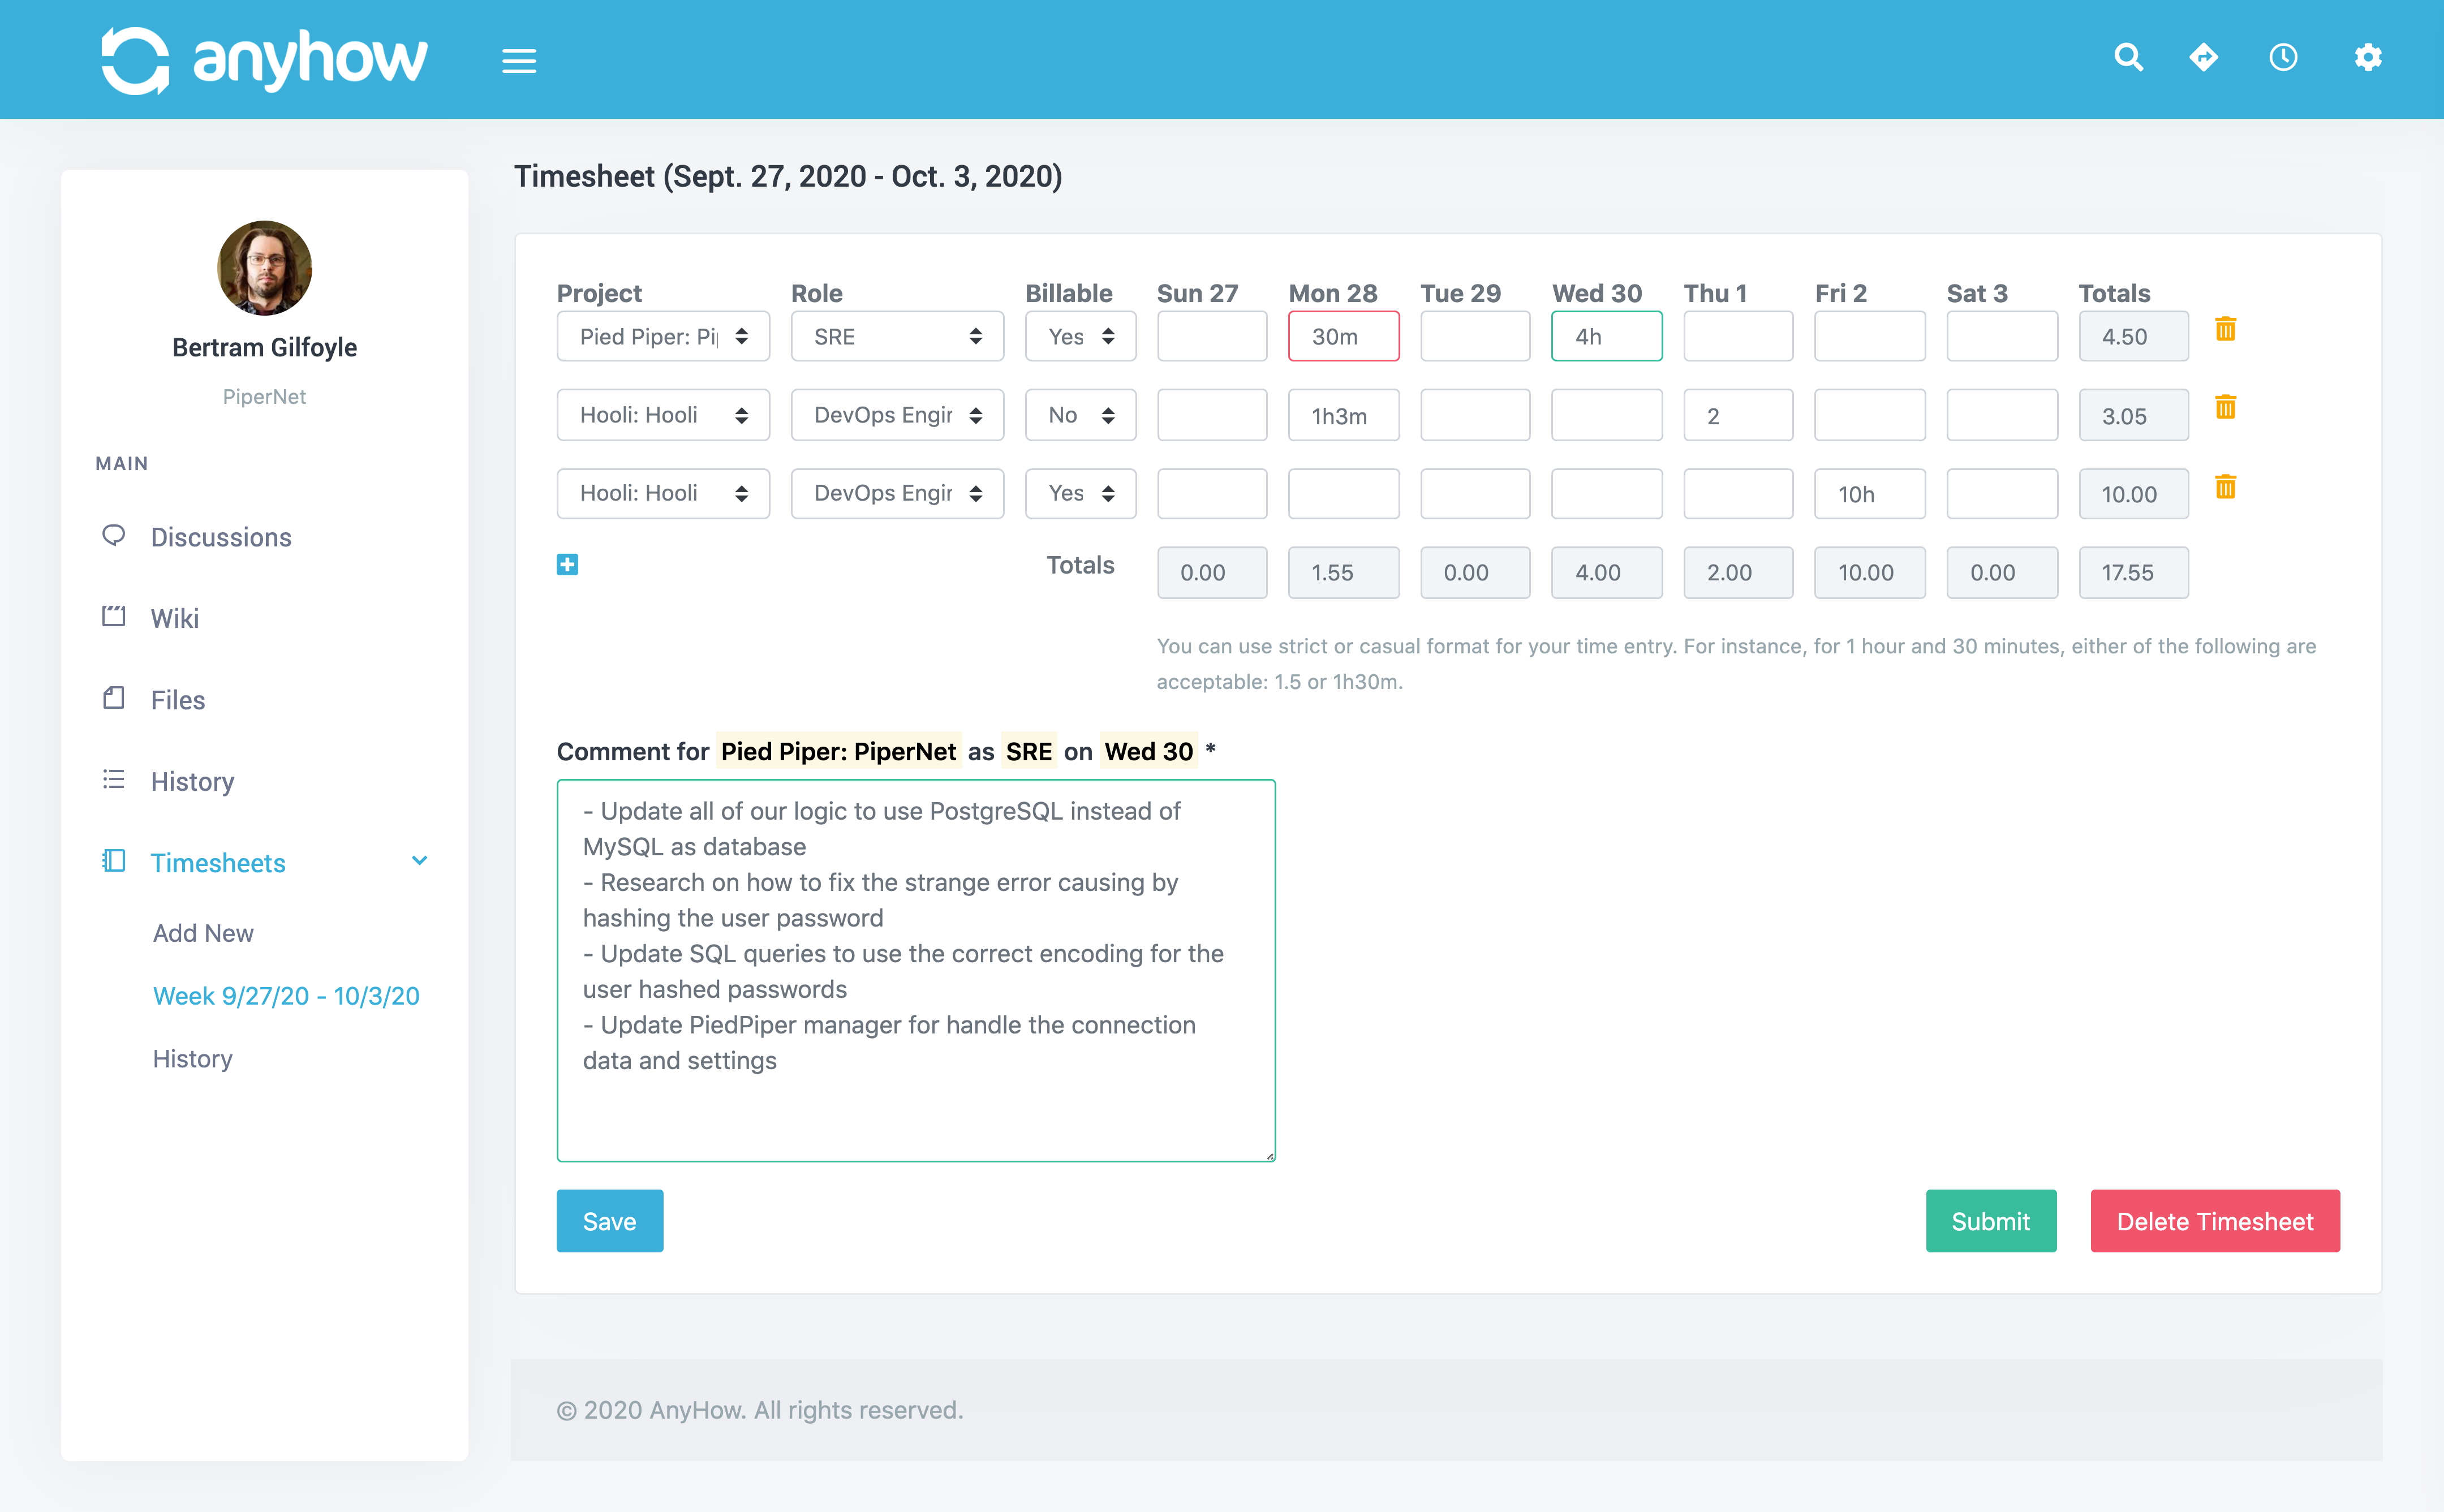
Task: Open the hamburger menu next to the logo
Action: [519, 60]
